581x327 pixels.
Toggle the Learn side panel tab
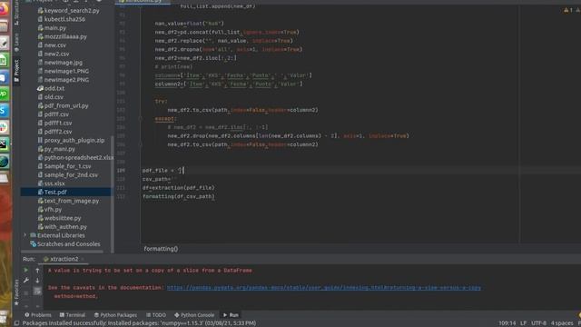16,43
